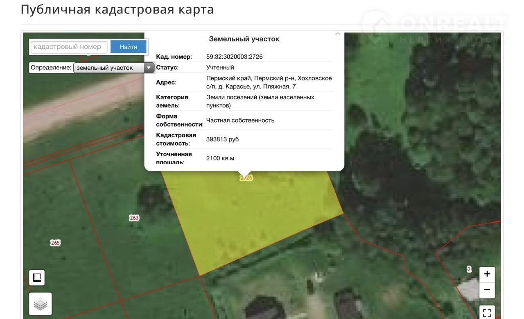This screenshot has height=319, width=524.
Task: Click the cadastral value 393813 руб
Action: 222,139
